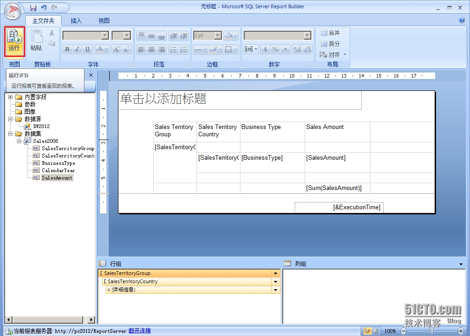Click the help question mark icon
The height and width of the screenshot is (336, 470).
click(x=462, y=20)
